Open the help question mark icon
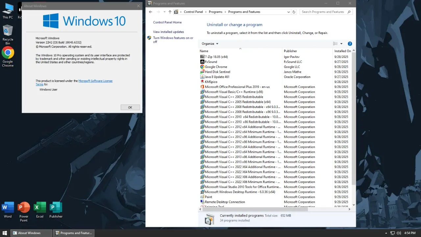 pos(350,44)
